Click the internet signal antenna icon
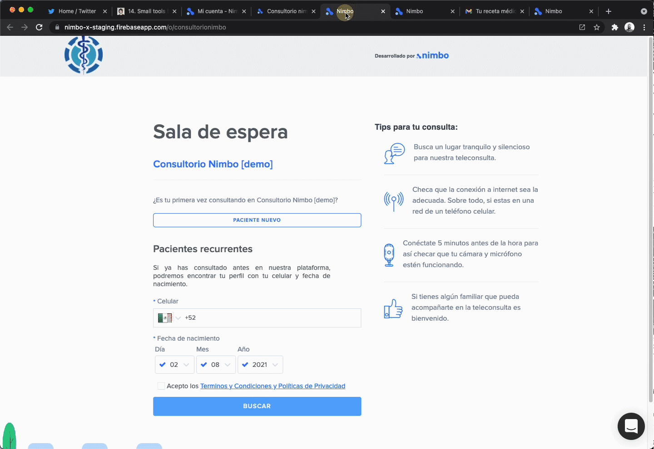This screenshot has height=449, width=654. click(x=394, y=200)
